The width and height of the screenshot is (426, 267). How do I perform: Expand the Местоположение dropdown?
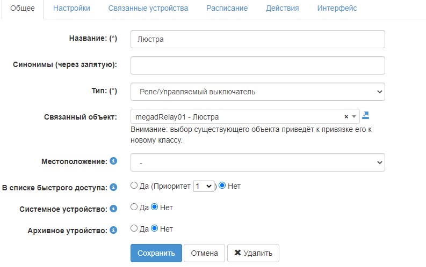tap(257, 161)
